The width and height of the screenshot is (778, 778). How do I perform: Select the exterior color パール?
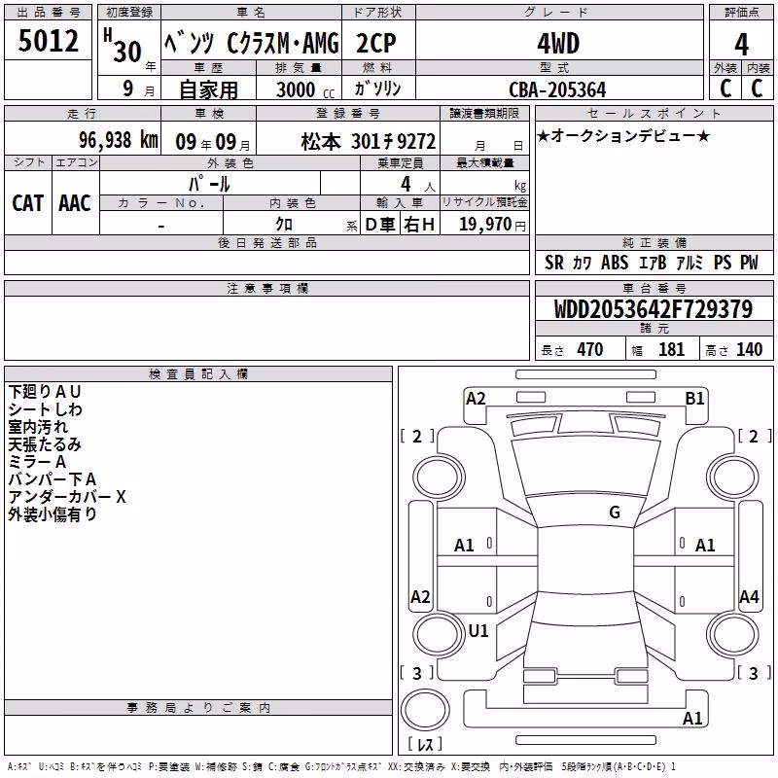pyautogui.click(x=209, y=184)
